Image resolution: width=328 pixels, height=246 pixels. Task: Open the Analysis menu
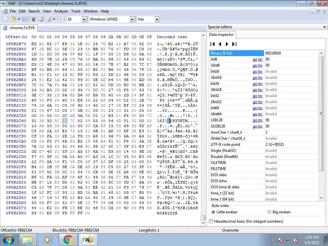61,11
